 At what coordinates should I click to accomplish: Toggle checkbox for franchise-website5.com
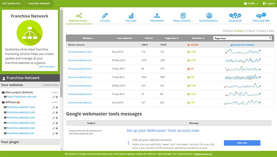(57, 128)
